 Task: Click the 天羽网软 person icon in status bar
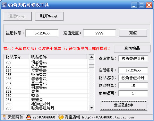click(x=4, y=117)
